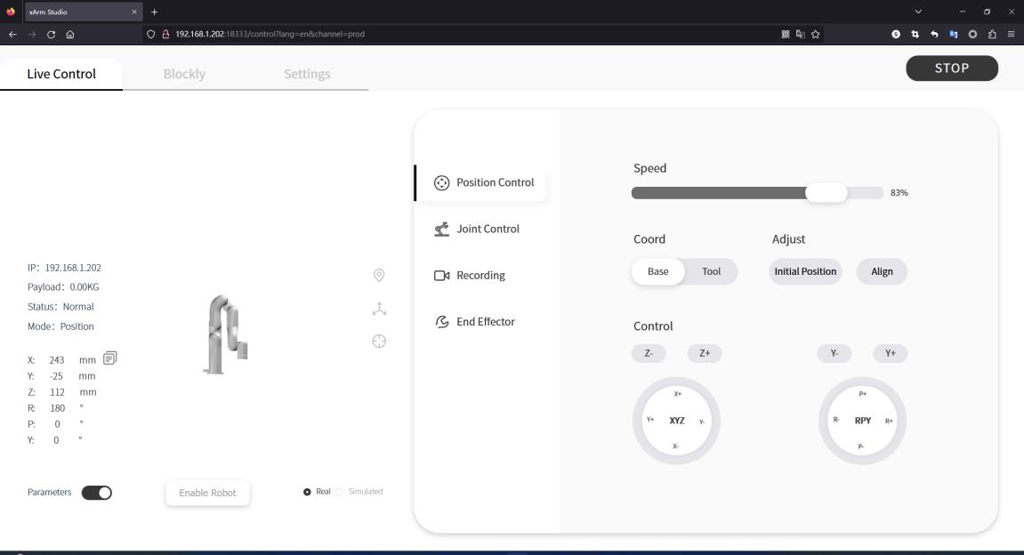Viewport: 1024px width, 555px height.
Task: Click the coordinate axes icon beside robot view
Action: [x=379, y=309]
